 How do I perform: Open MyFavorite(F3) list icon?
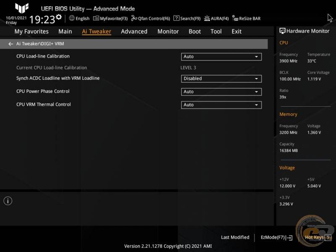click(96, 18)
